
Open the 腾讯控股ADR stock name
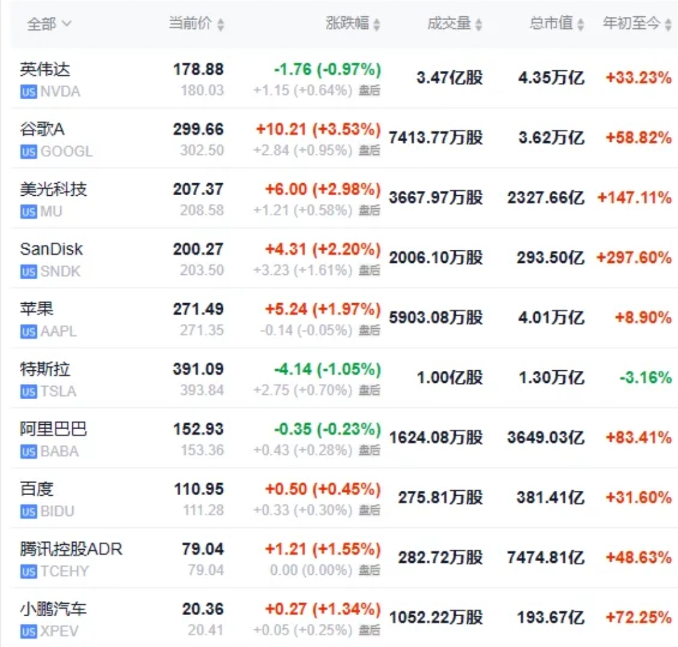click(71, 549)
